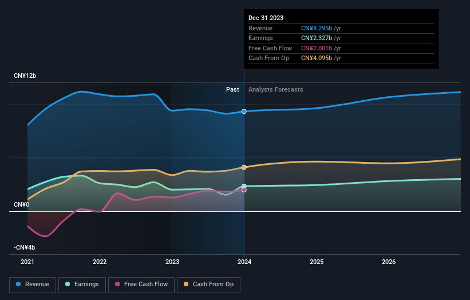The height and width of the screenshot is (300, 470).
Task: Click the orange Cash From Op legend dot
Action: click(x=186, y=284)
